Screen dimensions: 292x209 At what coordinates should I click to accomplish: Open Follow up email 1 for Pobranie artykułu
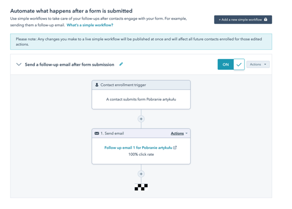click(x=138, y=148)
